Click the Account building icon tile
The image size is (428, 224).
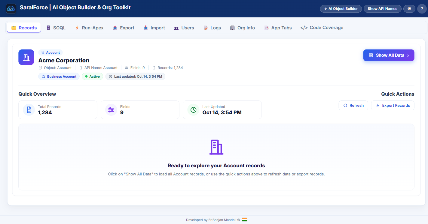point(26,57)
